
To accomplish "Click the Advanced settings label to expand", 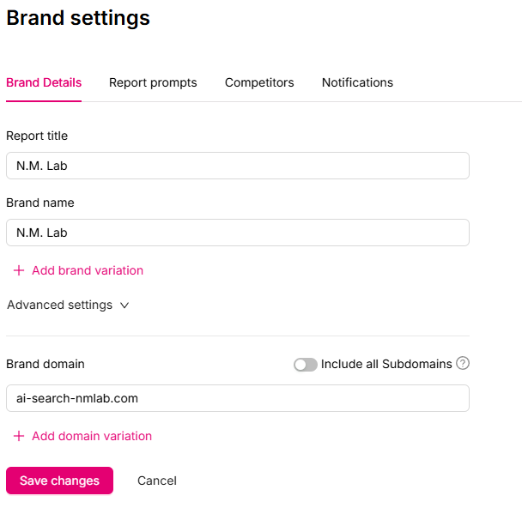I will pos(60,305).
